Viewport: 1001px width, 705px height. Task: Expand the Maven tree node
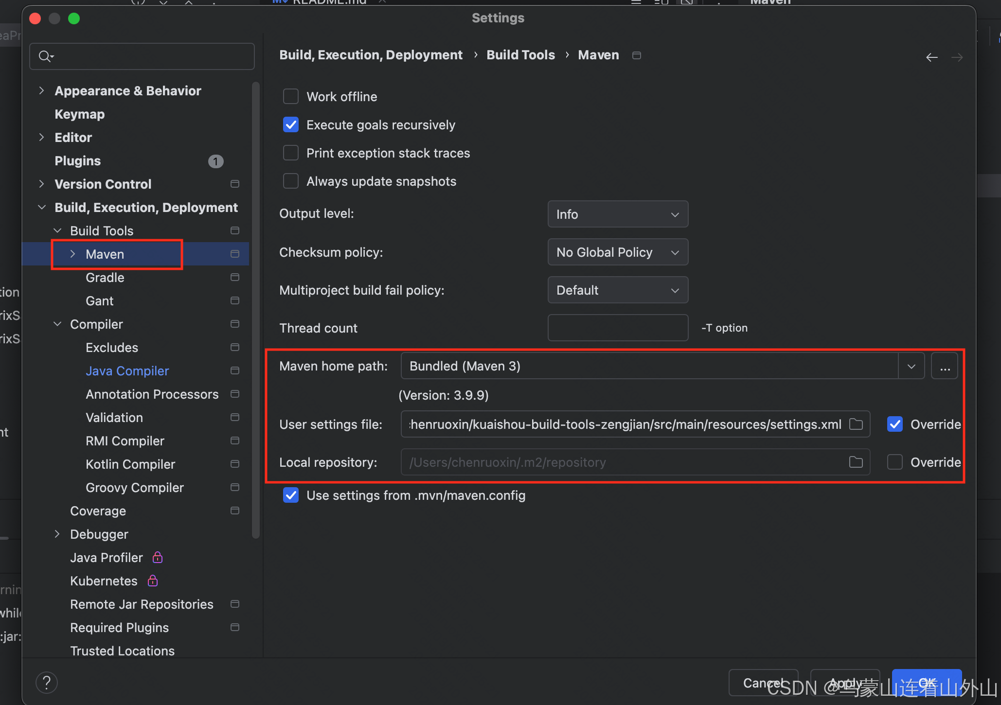[73, 254]
